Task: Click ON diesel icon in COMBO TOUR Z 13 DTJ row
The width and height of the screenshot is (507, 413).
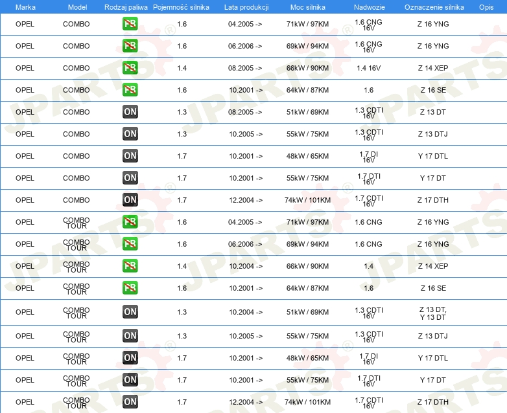Action: pyautogui.click(x=130, y=336)
